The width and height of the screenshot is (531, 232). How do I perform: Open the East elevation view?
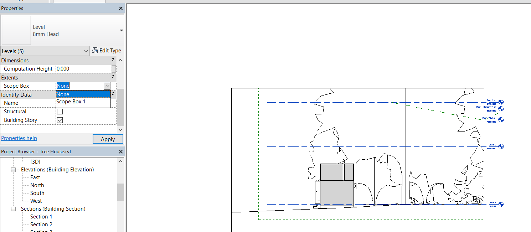[35, 177]
